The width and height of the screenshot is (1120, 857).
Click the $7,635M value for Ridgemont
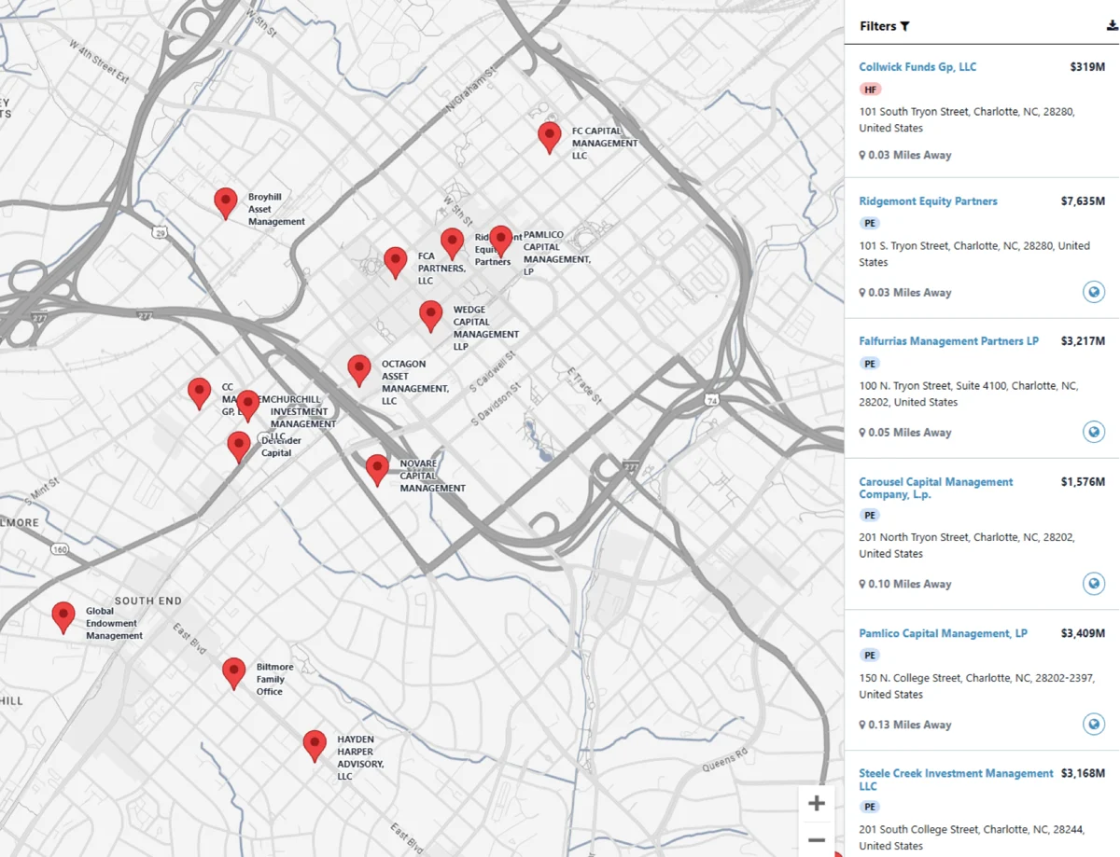[x=1083, y=201]
